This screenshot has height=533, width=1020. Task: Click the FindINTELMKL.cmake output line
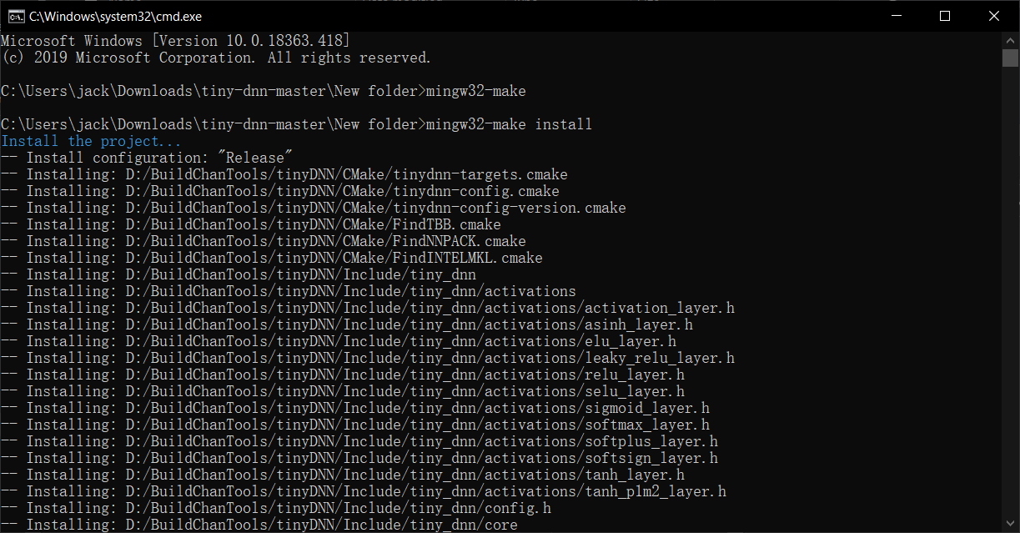click(x=271, y=258)
